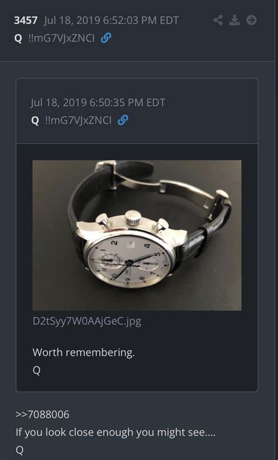Click the quoted Q !!mG7VJxZNCI tripcode
This screenshot has width=278, height=460.
[x=72, y=121]
